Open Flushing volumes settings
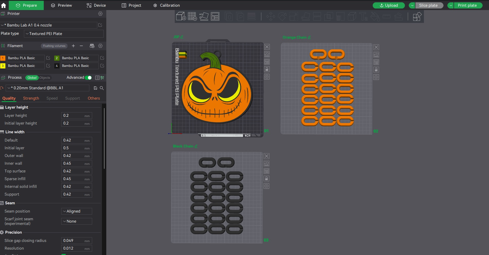The width and height of the screenshot is (489, 255). coord(54,46)
